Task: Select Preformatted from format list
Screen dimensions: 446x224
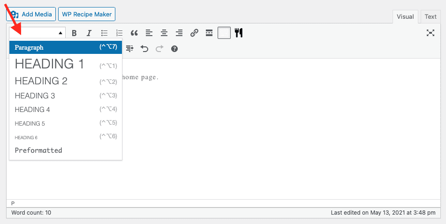Action: pyautogui.click(x=38, y=150)
